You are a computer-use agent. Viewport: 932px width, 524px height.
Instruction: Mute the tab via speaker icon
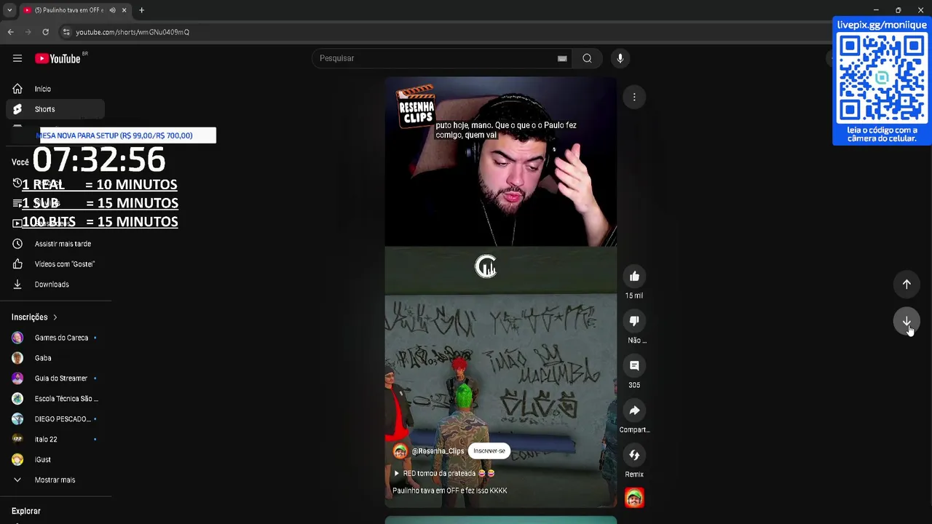pyautogui.click(x=112, y=10)
